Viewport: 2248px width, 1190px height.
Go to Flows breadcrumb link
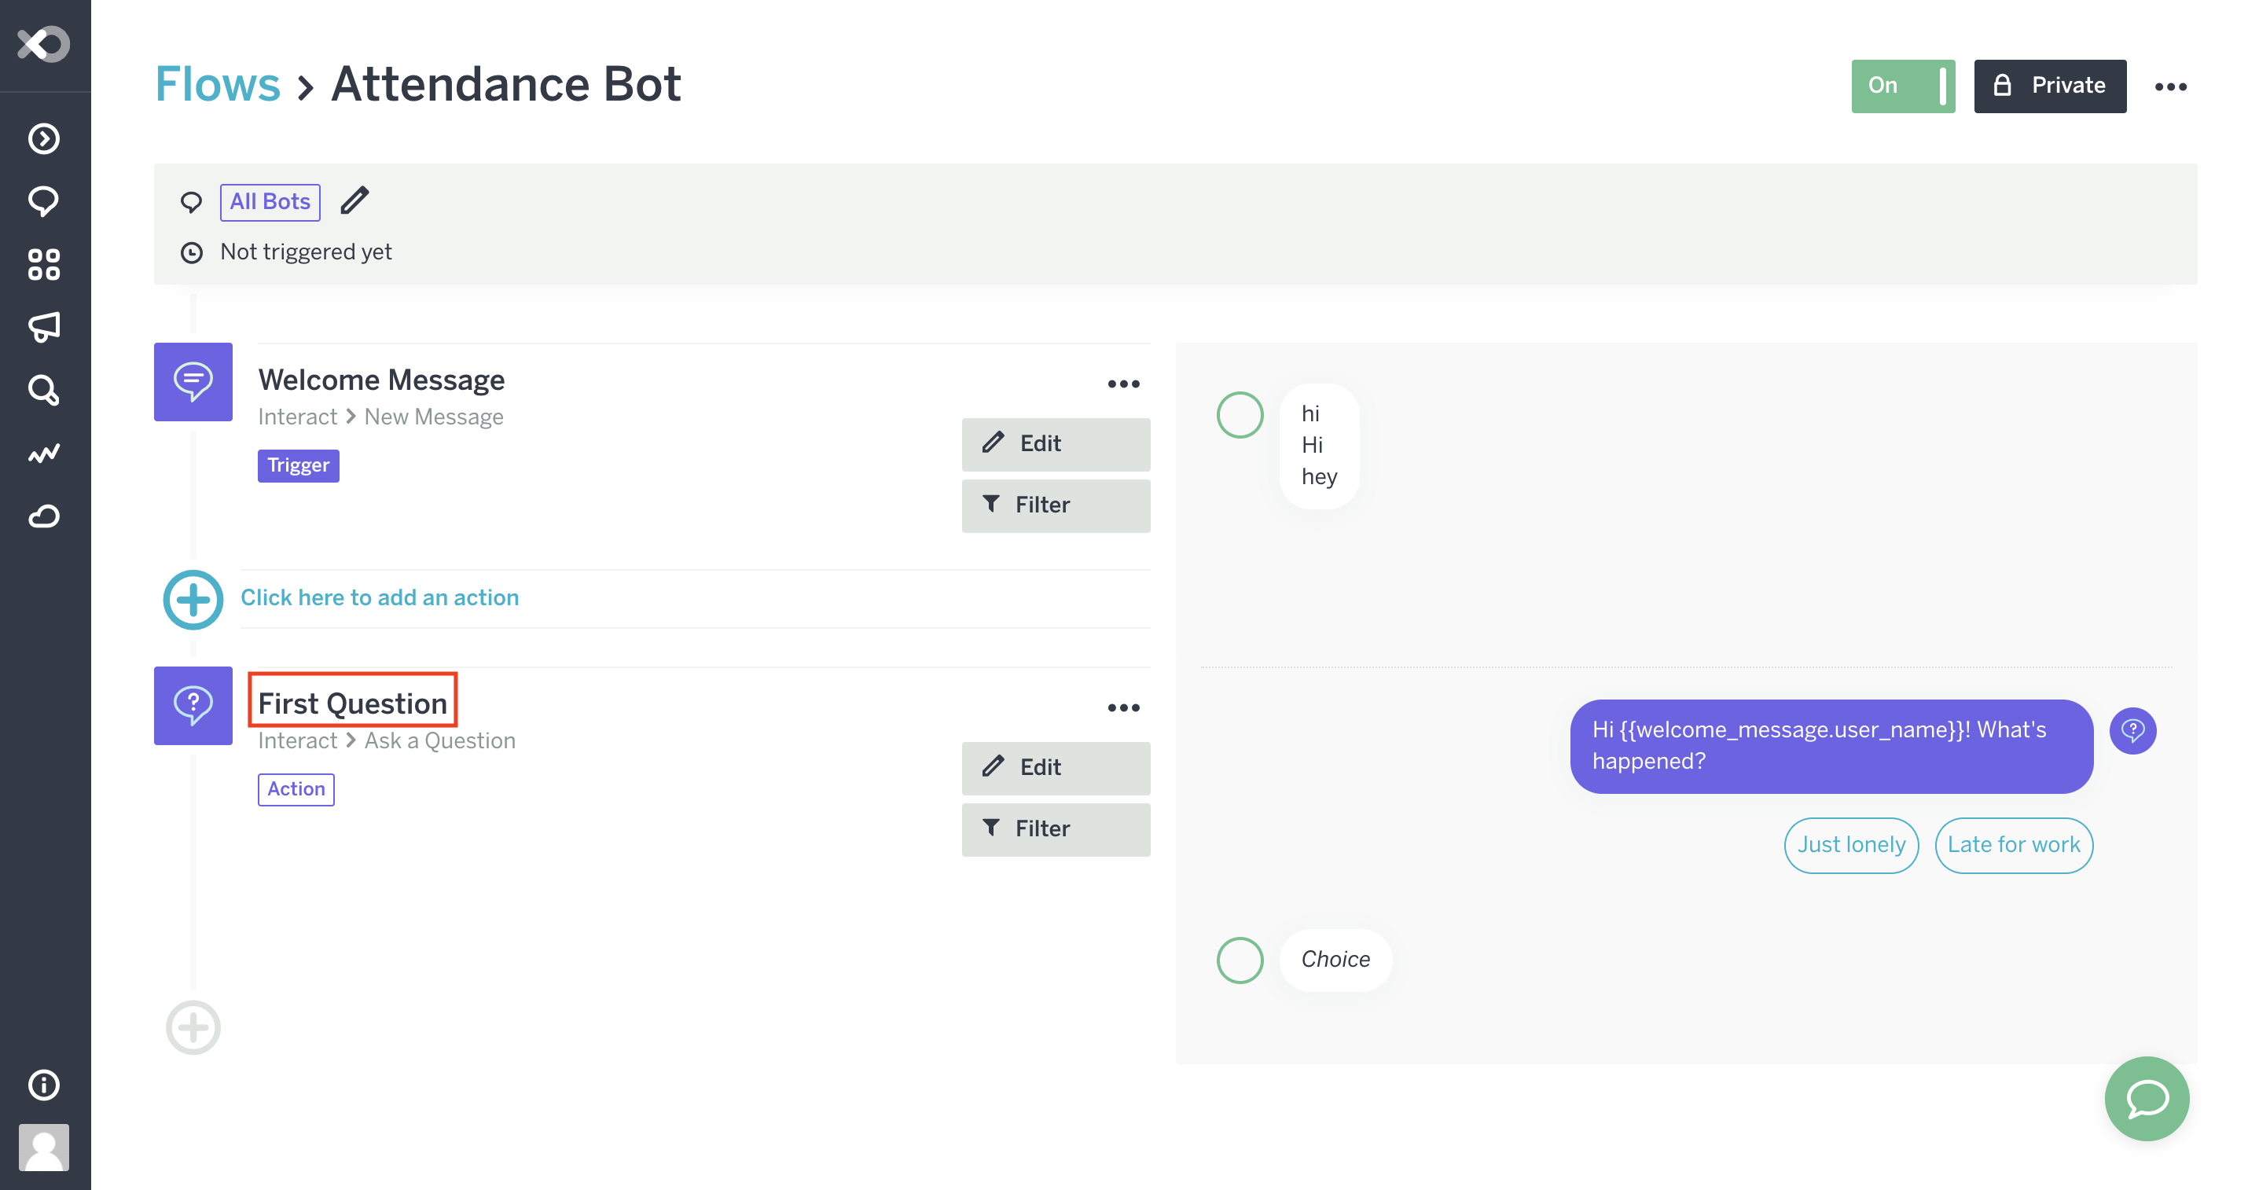click(217, 85)
